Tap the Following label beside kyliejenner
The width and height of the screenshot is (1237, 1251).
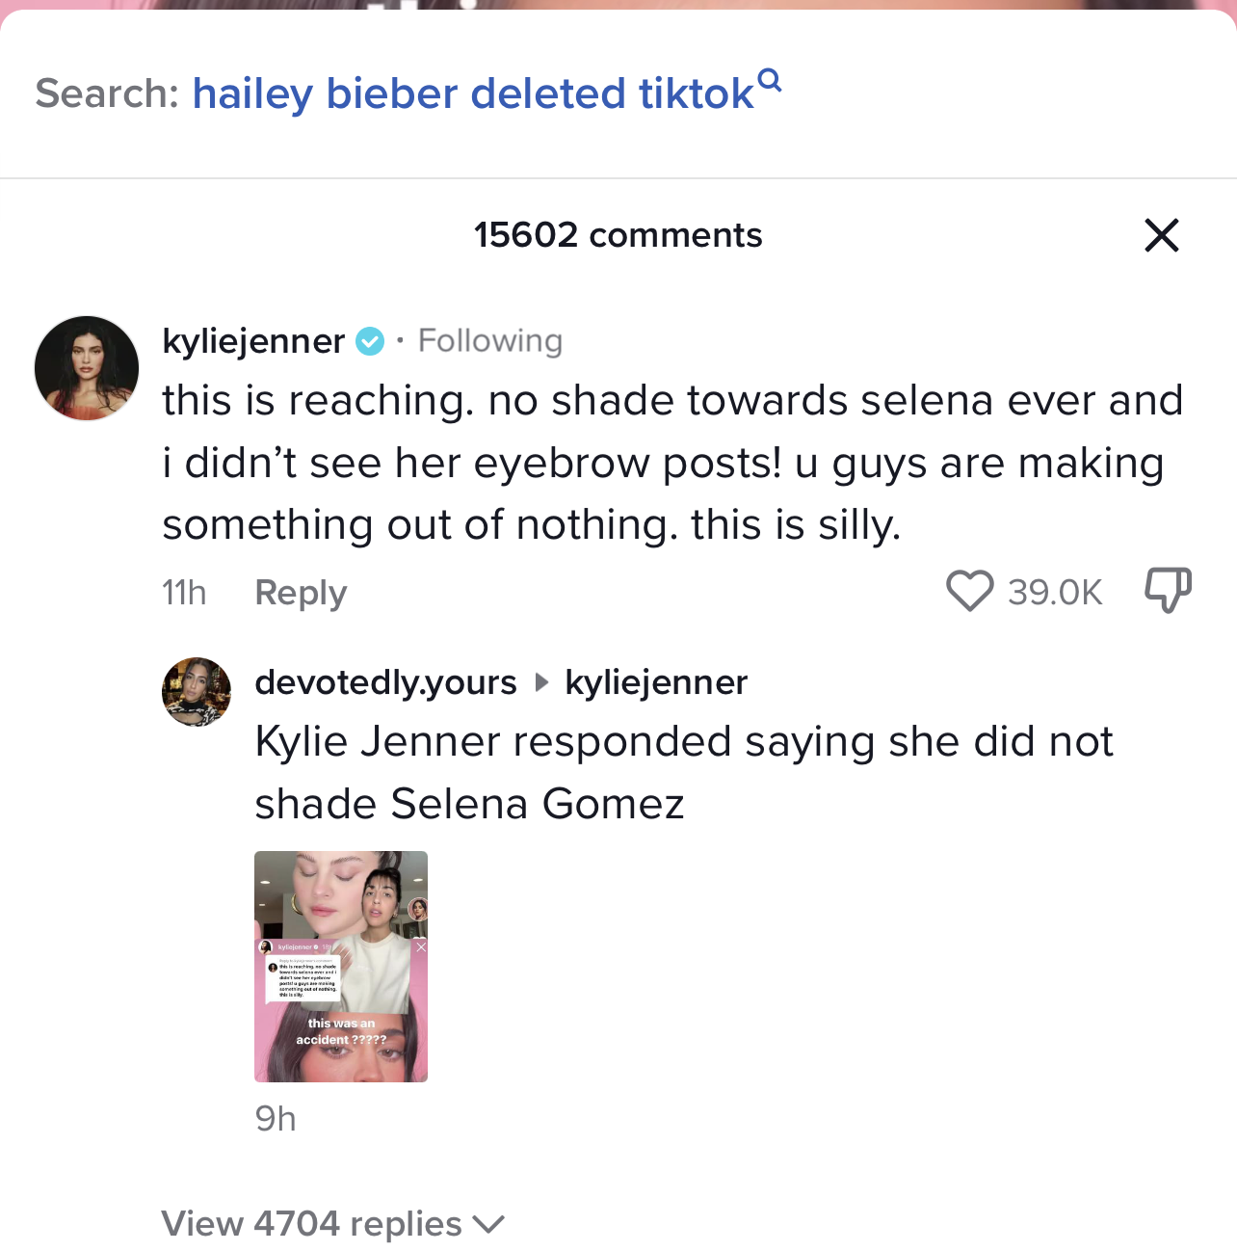(489, 341)
